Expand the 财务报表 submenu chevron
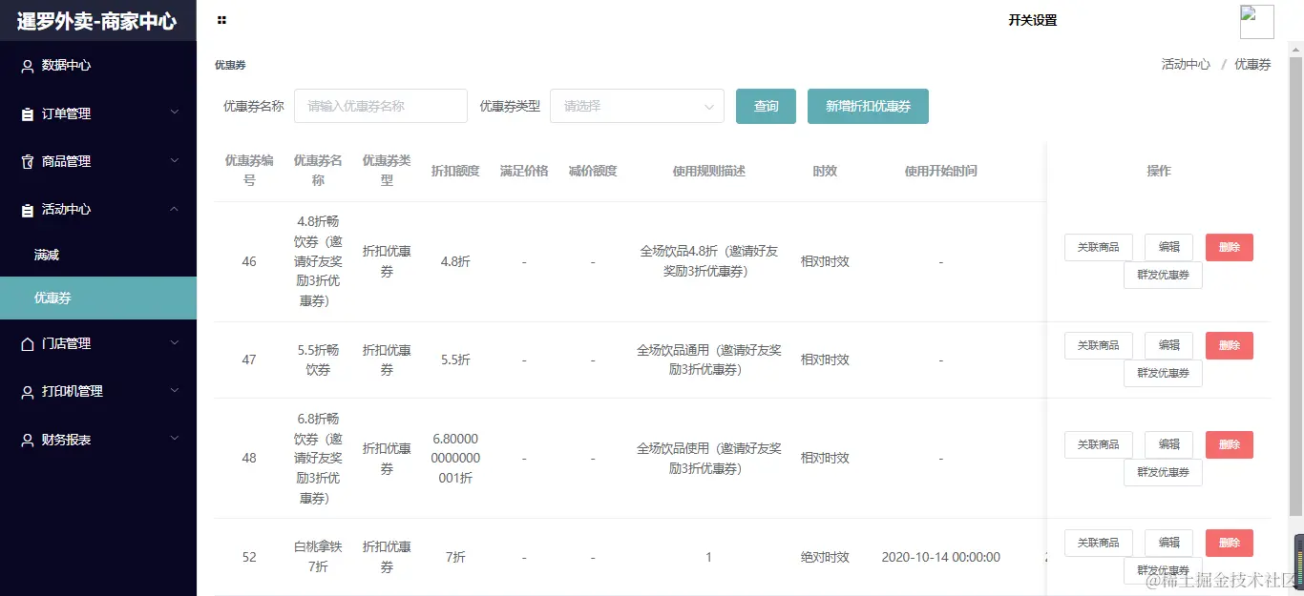This screenshot has width=1304, height=596. pyautogui.click(x=174, y=439)
